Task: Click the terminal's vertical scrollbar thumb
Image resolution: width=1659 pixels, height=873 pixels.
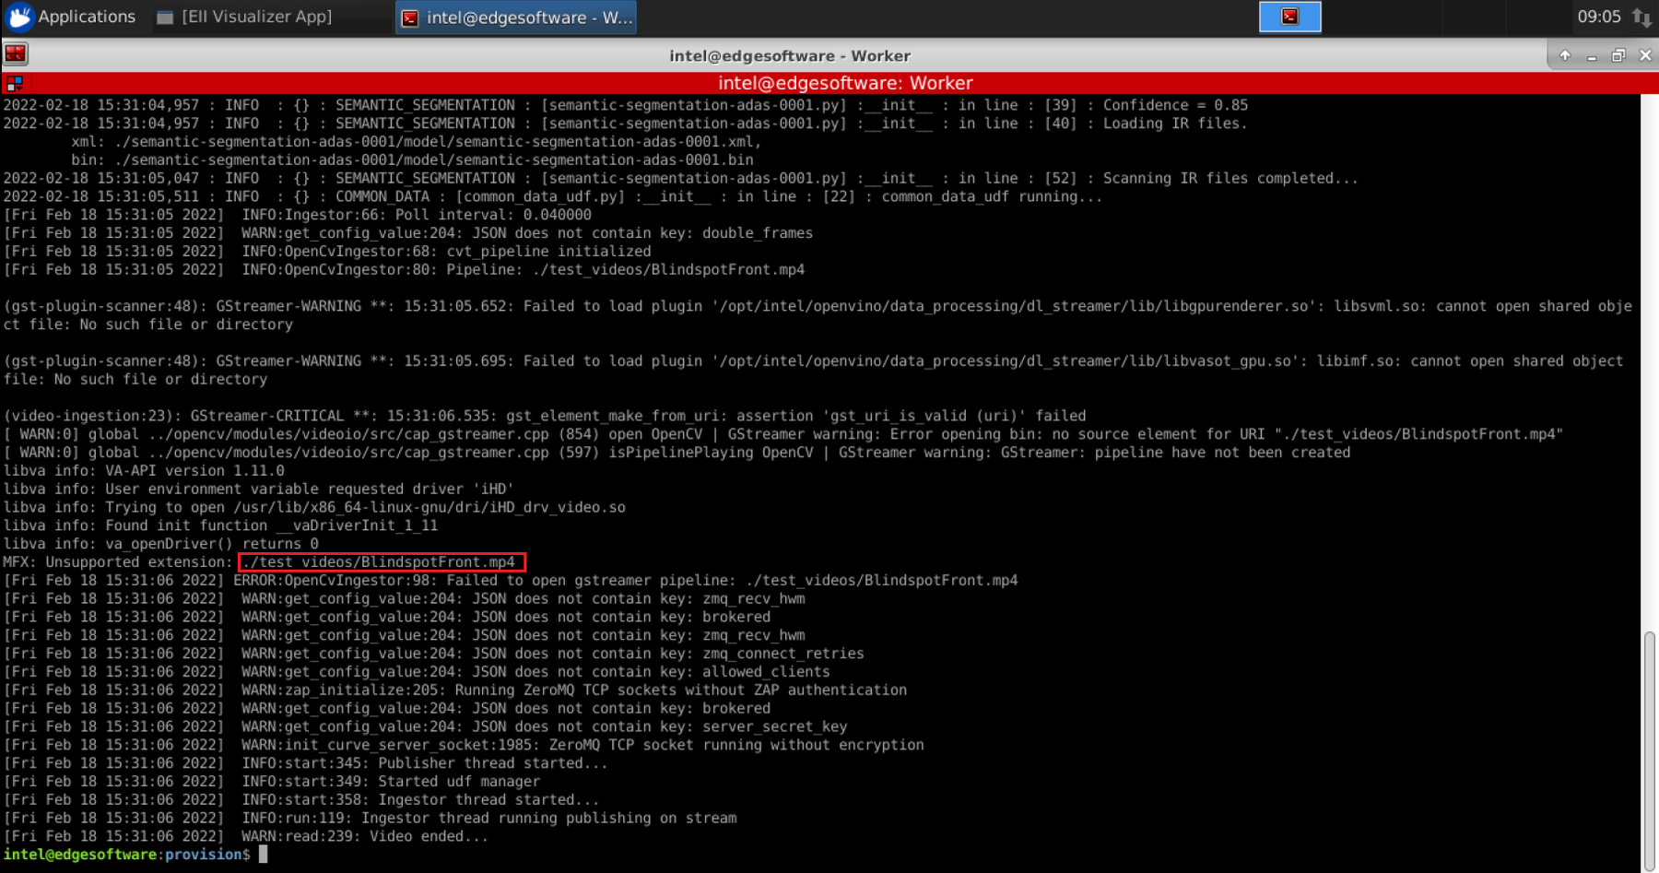Action: pos(1650,750)
